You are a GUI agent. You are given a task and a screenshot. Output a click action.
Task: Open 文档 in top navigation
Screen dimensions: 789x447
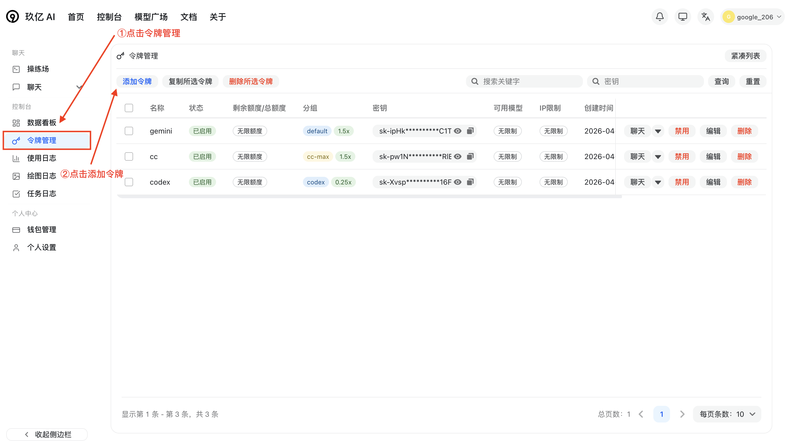click(x=189, y=17)
